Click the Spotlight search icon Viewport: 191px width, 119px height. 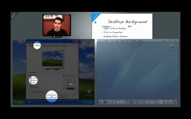tap(175, 40)
